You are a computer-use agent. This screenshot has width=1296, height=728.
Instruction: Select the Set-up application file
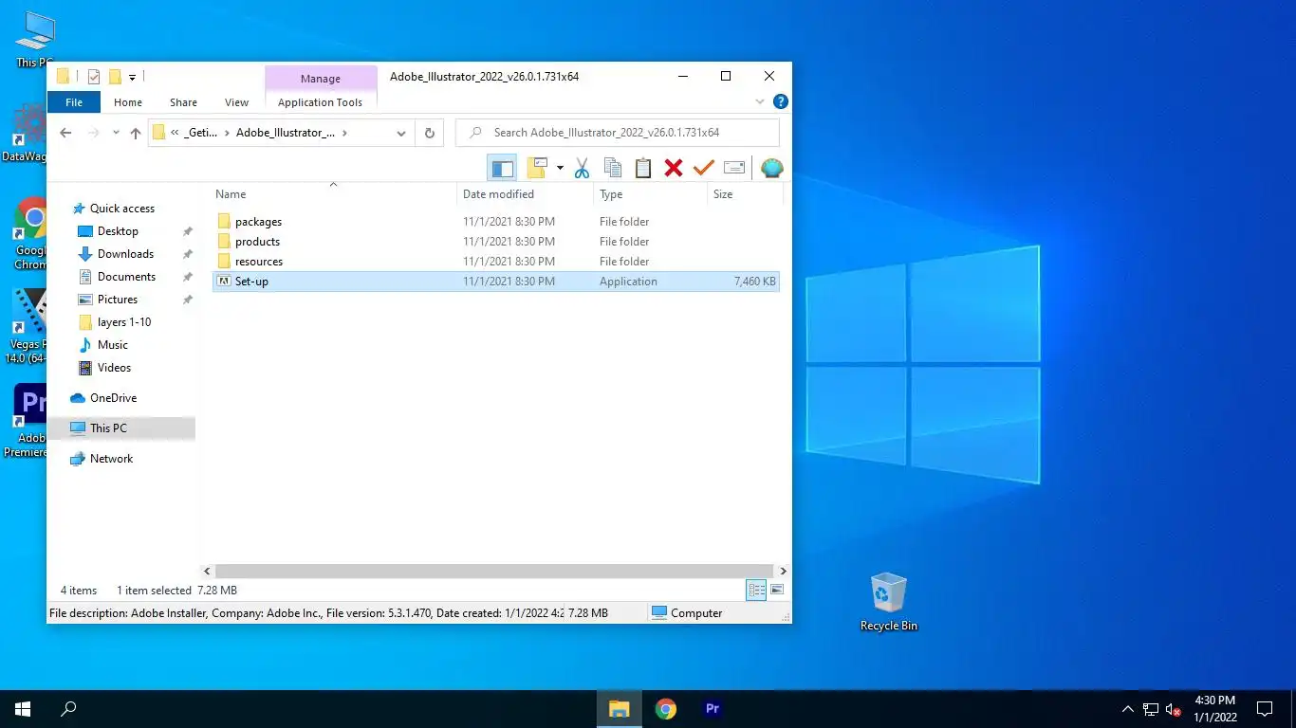click(x=495, y=282)
